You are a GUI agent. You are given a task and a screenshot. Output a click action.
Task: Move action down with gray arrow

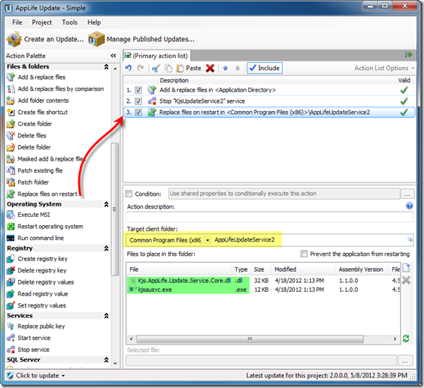(x=238, y=68)
